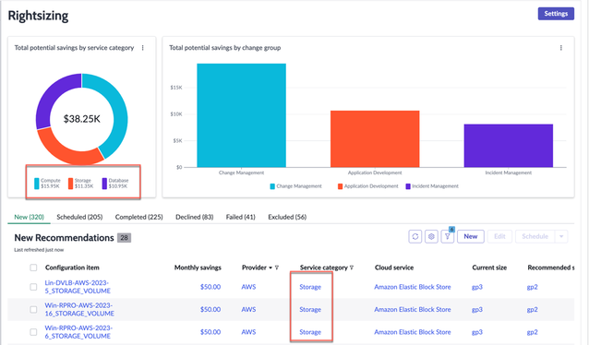Open the Provider column sort arrow
Screen dimensions: 589x345
[x=270, y=268]
